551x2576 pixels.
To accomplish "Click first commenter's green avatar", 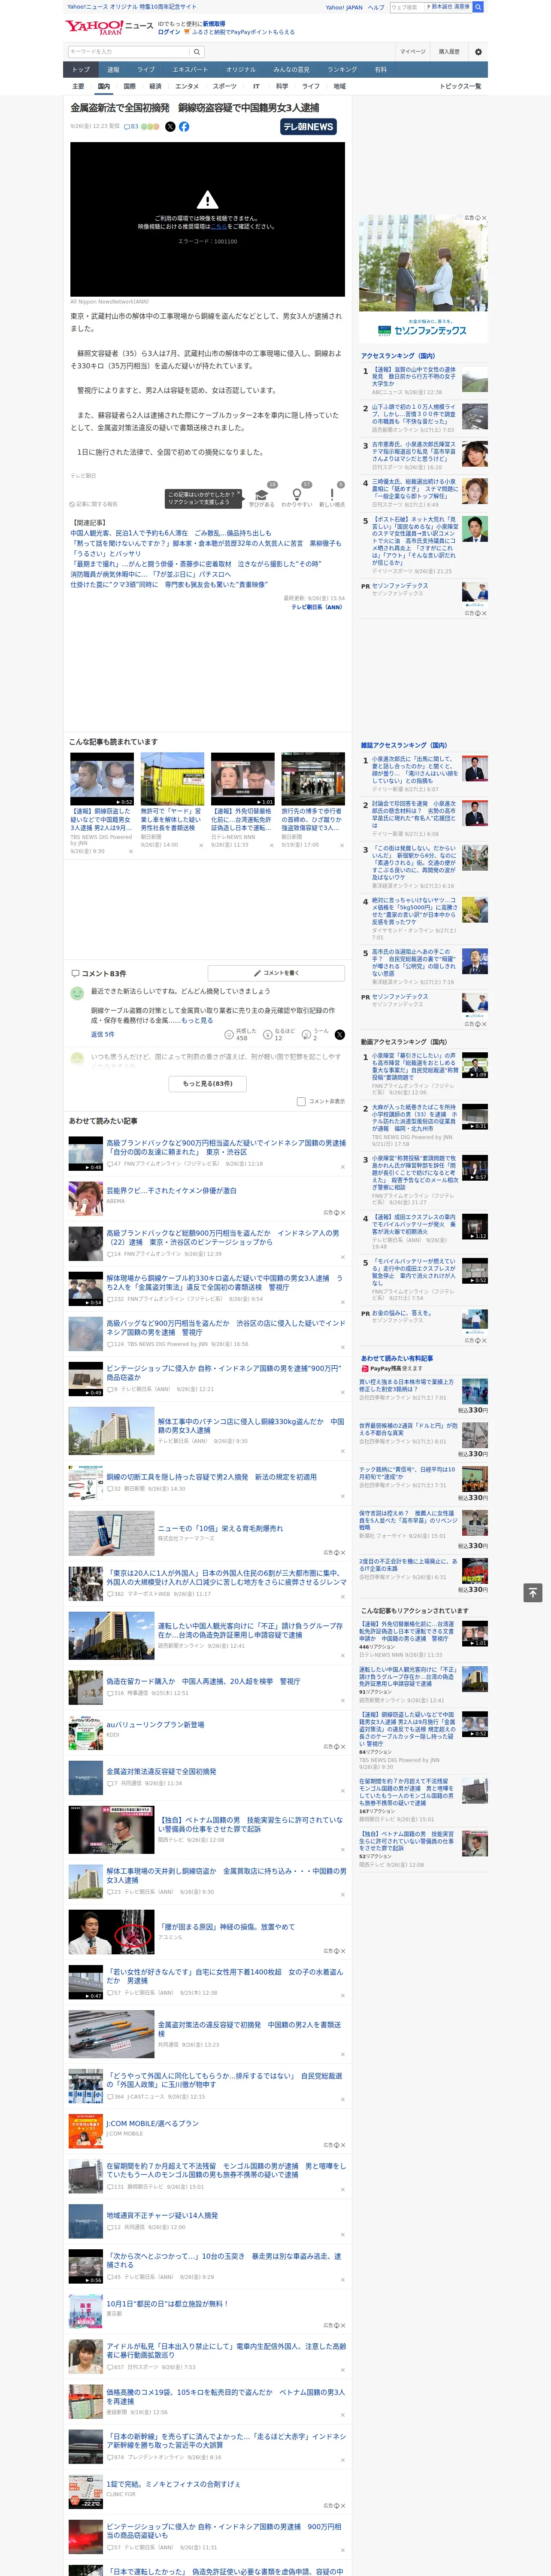I will click(x=77, y=994).
